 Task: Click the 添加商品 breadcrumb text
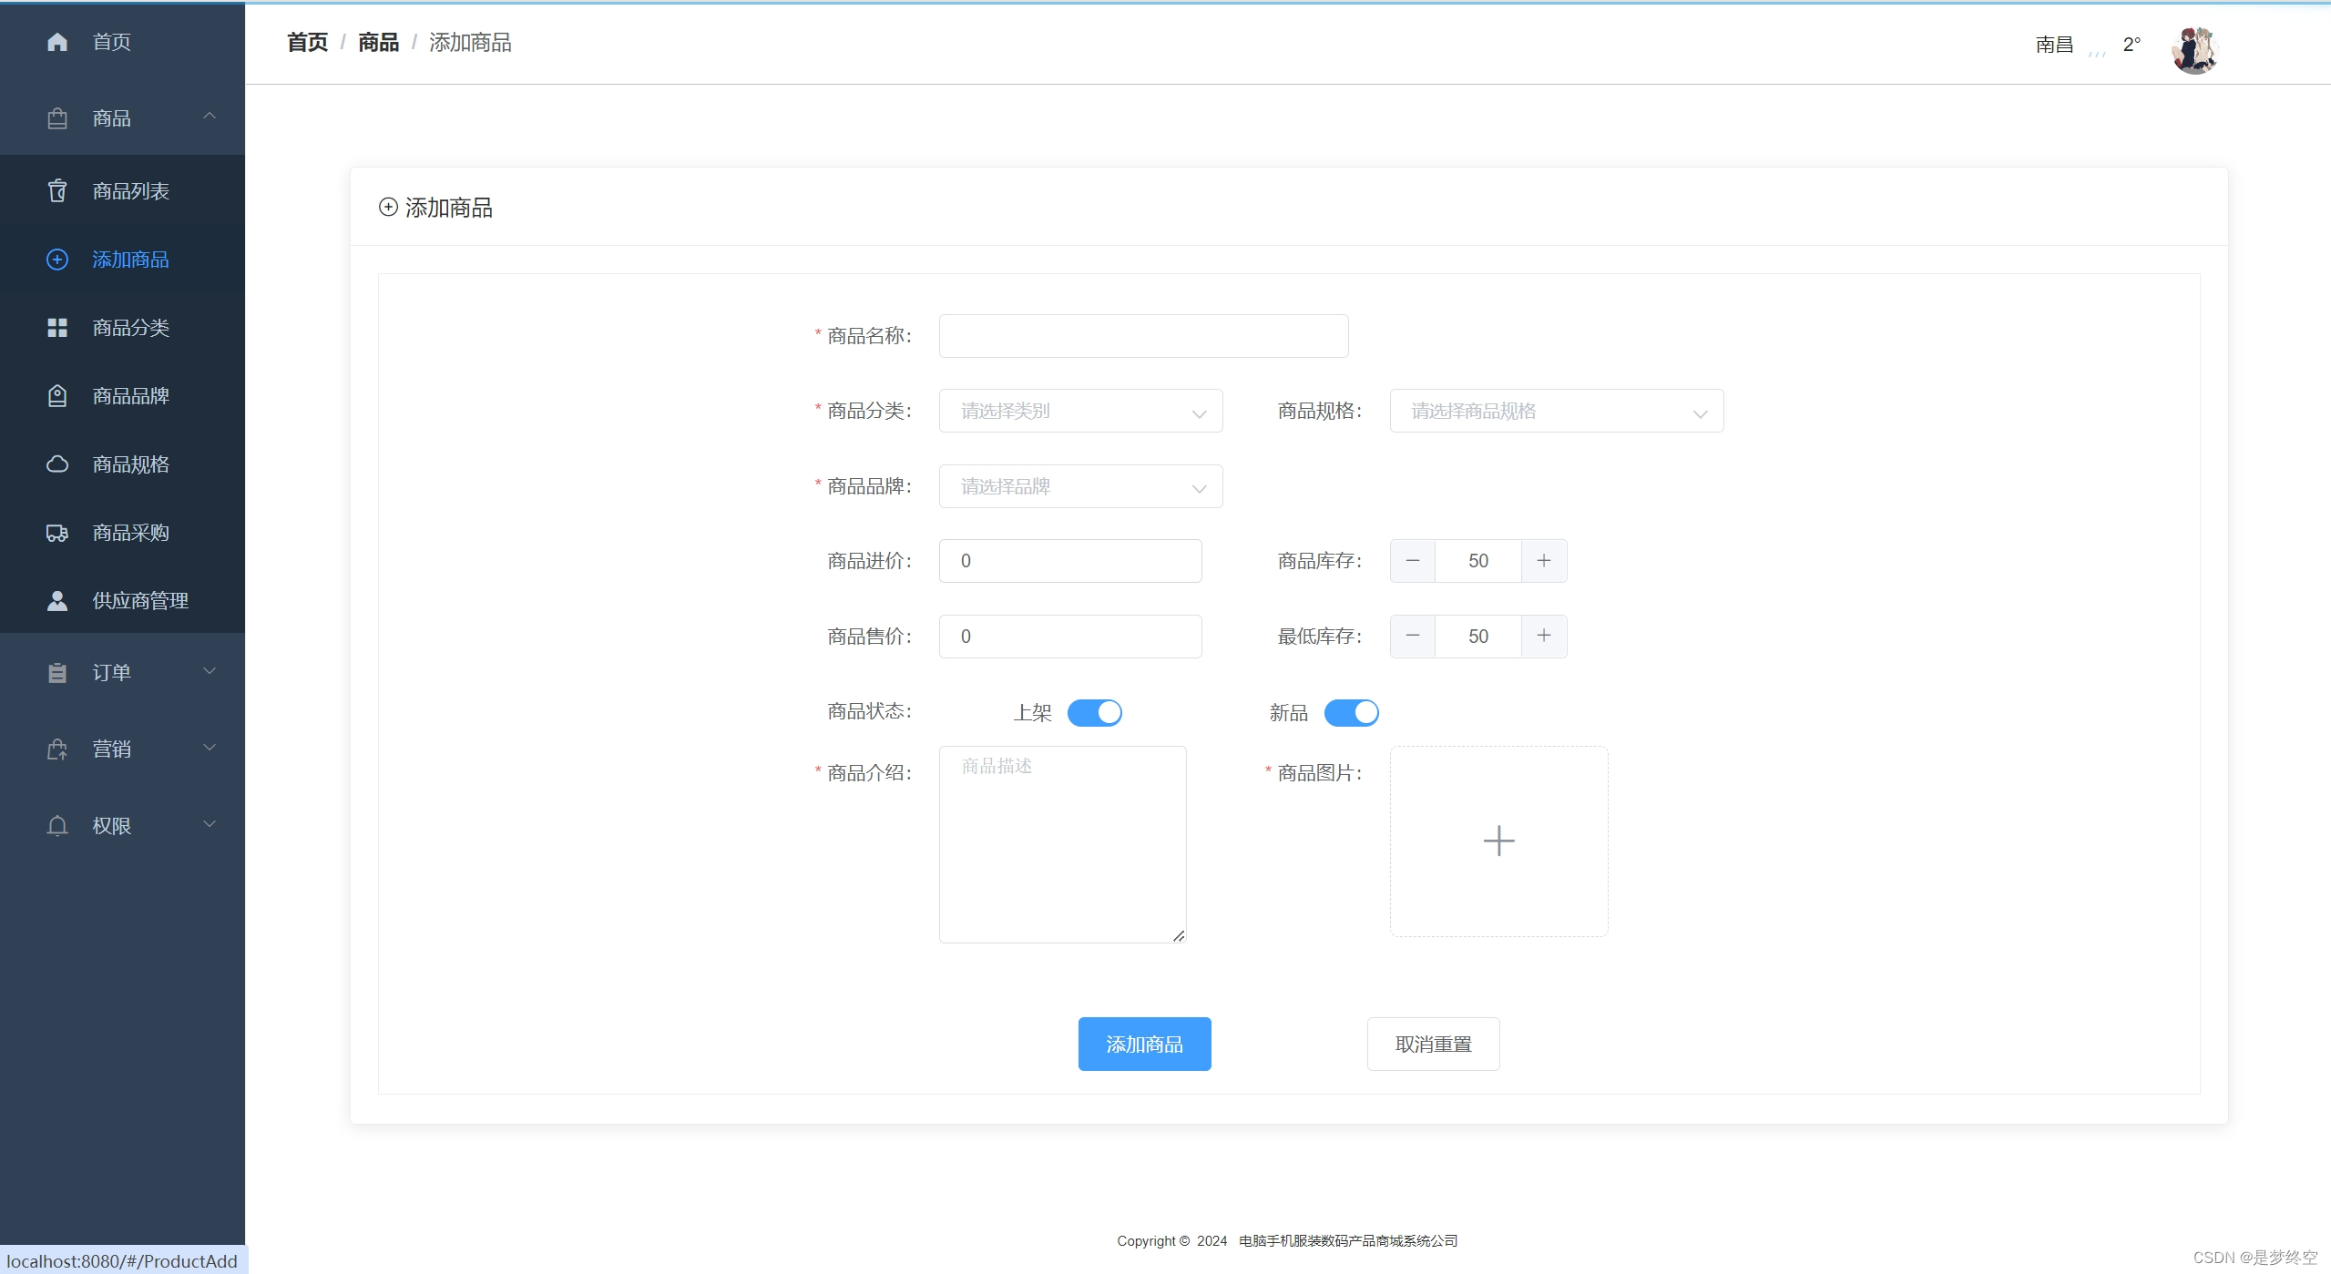tap(470, 43)
